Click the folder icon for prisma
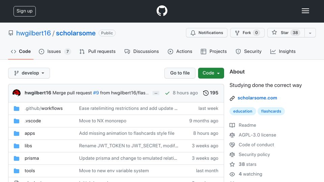 17,158
